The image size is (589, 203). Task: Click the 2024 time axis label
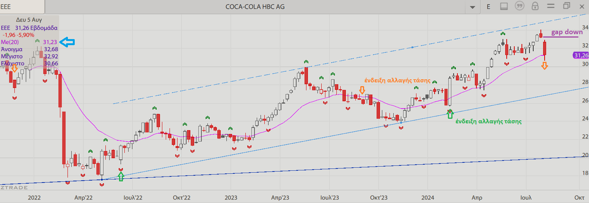tap(427, 197)
